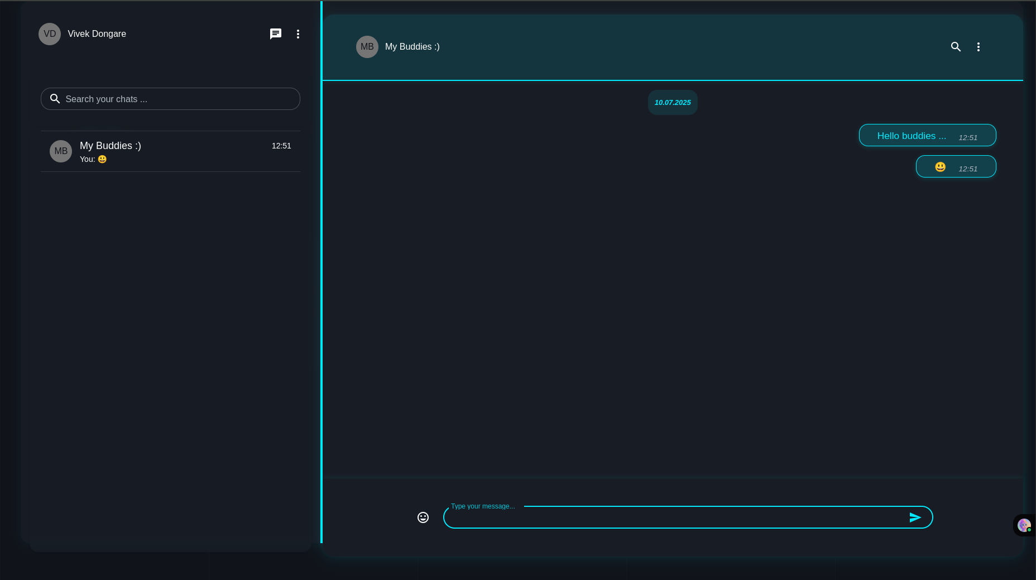Click the 'You: 😃' last message preview
The height and width of the screenshot is (580, 1036).
(x=93, y=159)
